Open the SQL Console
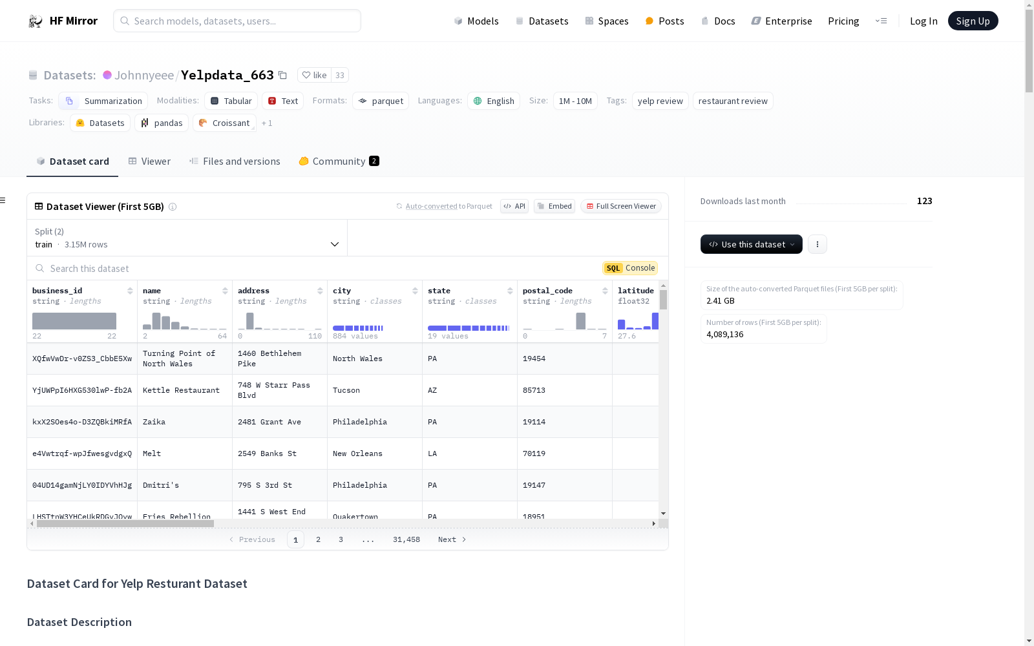 coord(630,268)
